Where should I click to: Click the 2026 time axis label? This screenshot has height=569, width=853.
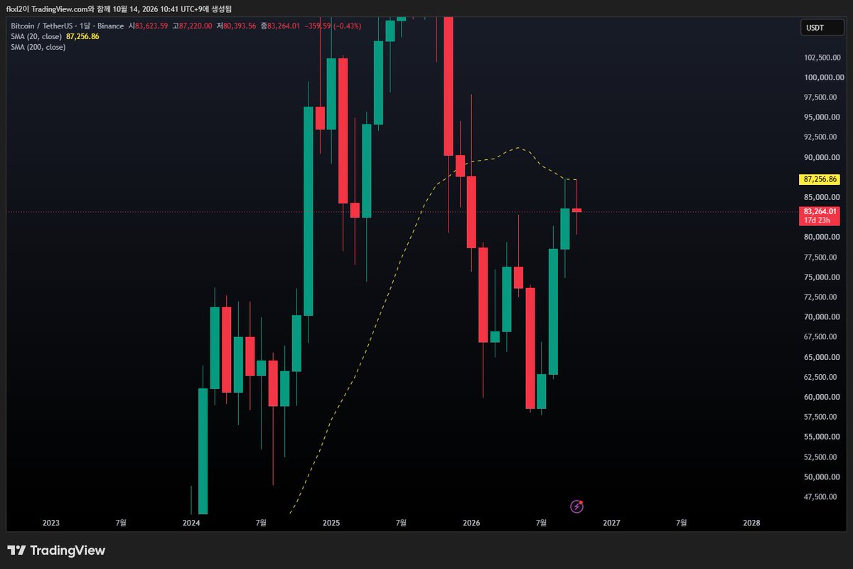[471, 522]
